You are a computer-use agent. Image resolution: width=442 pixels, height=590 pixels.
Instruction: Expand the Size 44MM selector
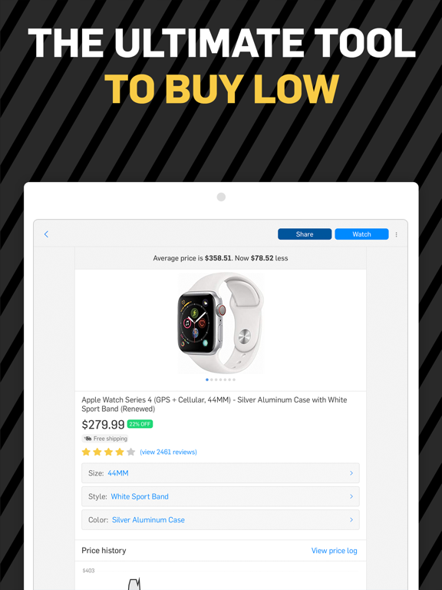pyautogui.click(x=220, y=473)
